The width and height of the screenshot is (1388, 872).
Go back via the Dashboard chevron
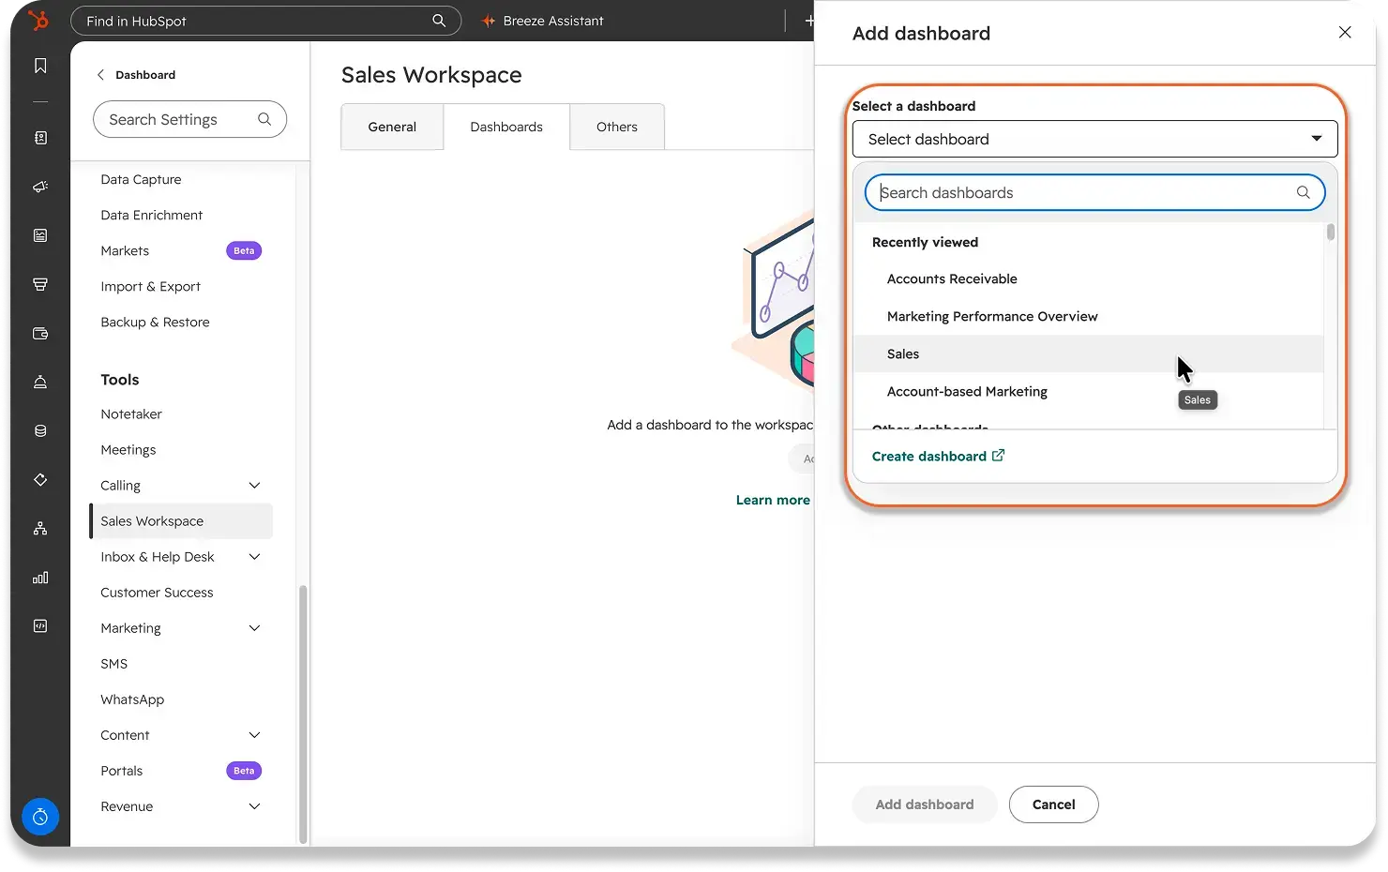pyautogui.click(x=100, y=74)
